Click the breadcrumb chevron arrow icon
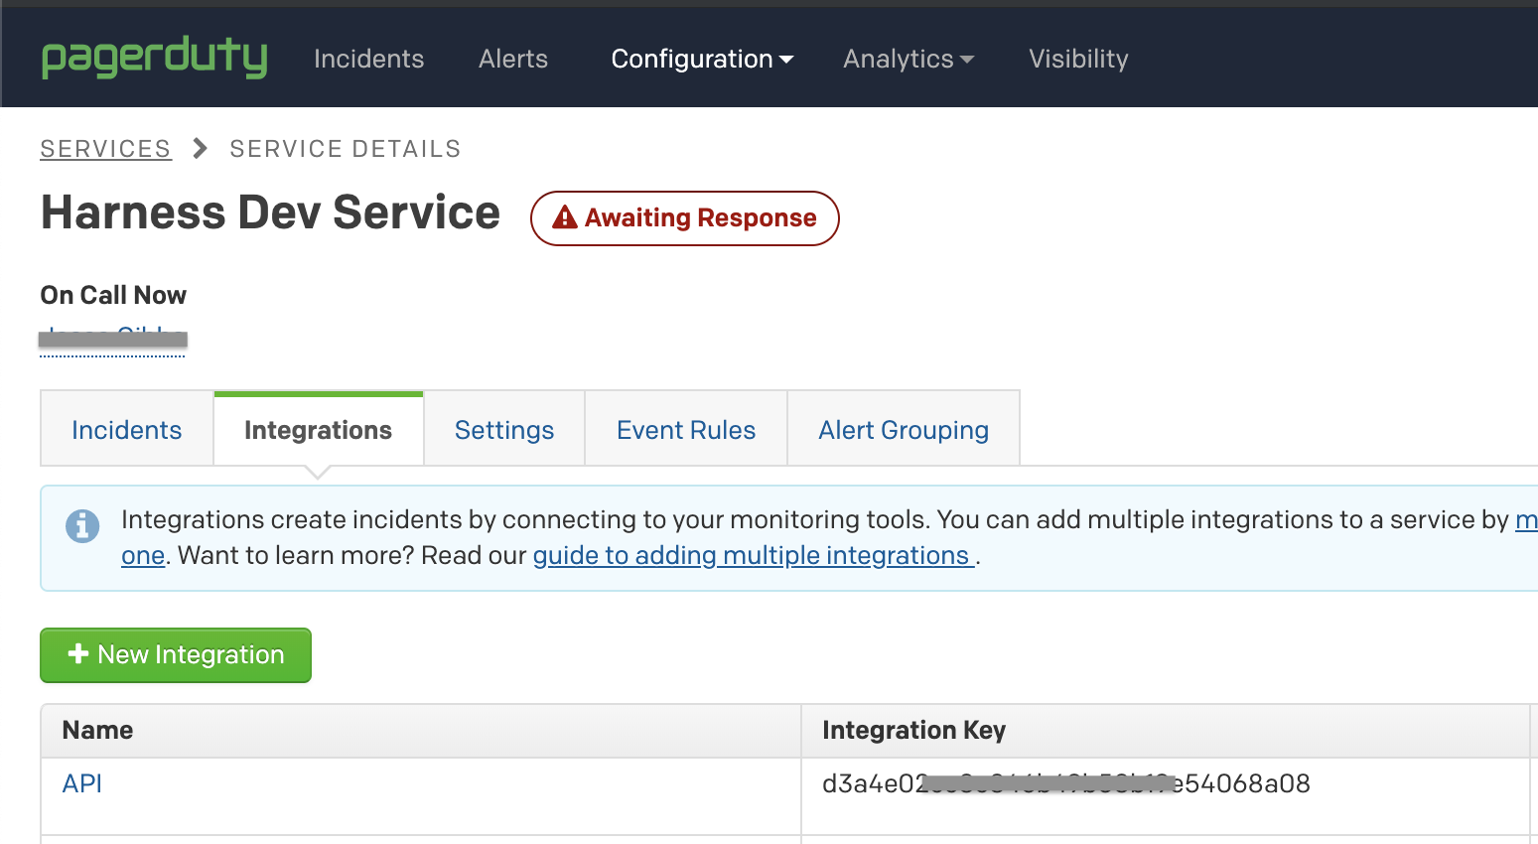Image resolution: width=1538 pixels, height=844 pixels. point(201,149)
